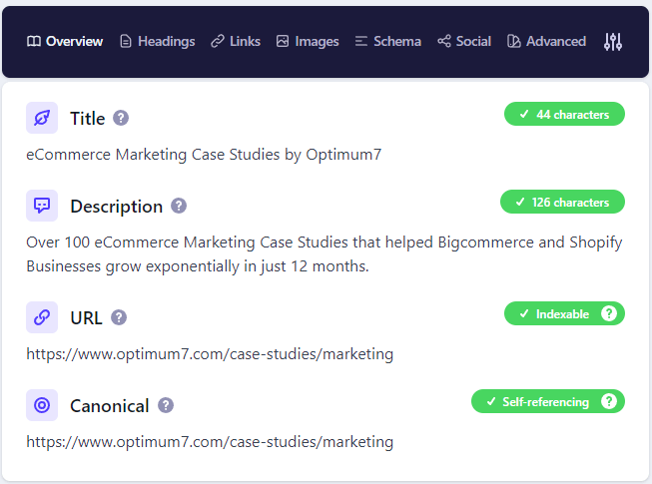Go to the Links tab
Screen dimensions: 652x484
tap(236, 42)
